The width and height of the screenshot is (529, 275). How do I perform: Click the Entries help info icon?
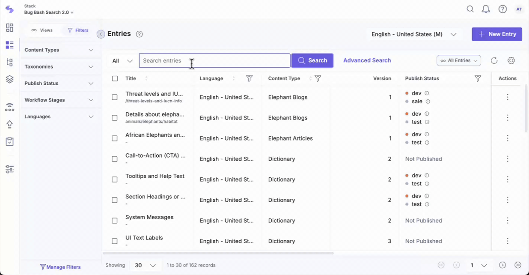tap(139, 34)
